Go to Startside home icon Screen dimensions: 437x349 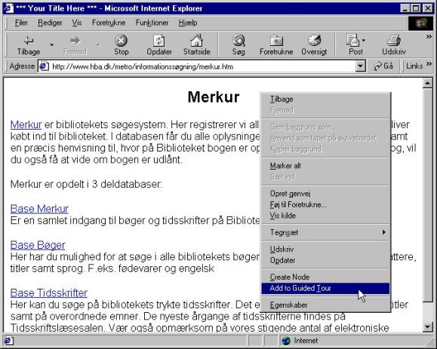196,44
